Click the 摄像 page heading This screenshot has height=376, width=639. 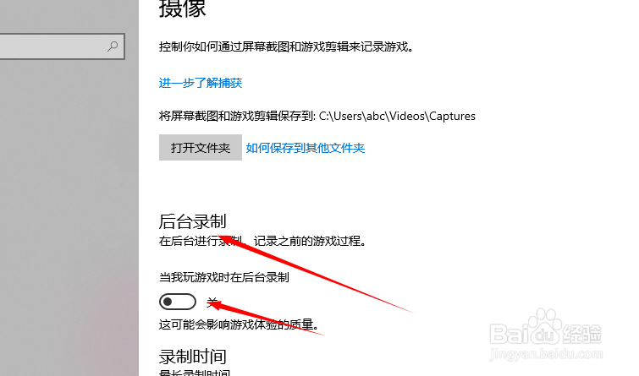[182, 8]
